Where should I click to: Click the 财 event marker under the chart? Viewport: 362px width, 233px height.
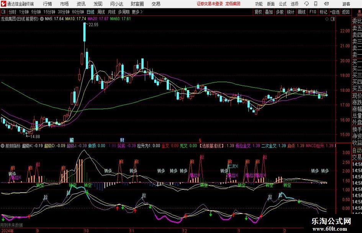(x=122, y=140)
